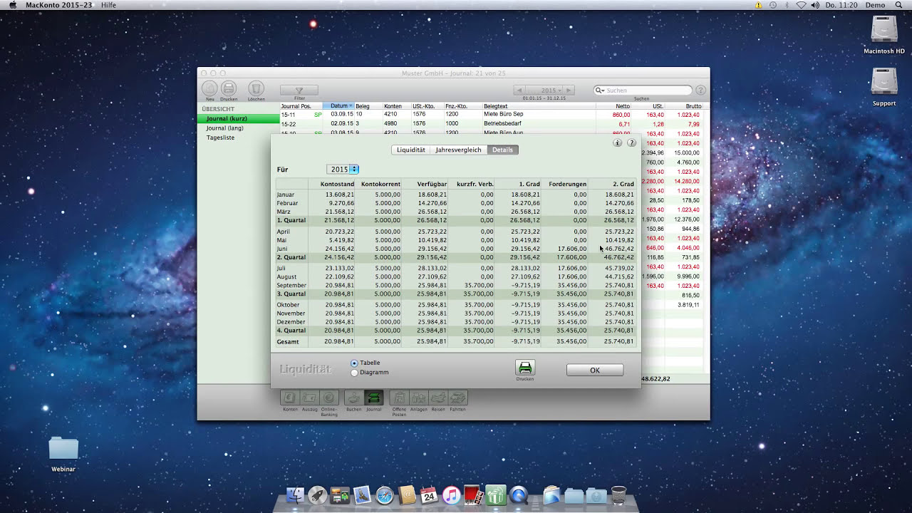The image size is (912, 513).
Task: Open the MacKonto 2015-23 menu
Action: [59, 5]
